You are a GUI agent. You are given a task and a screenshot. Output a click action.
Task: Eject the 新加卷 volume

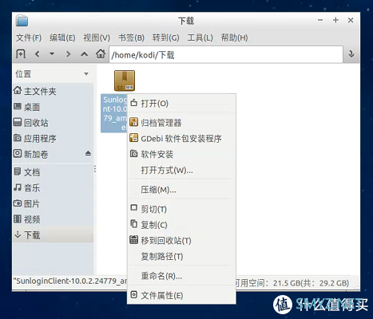[88, 153]
